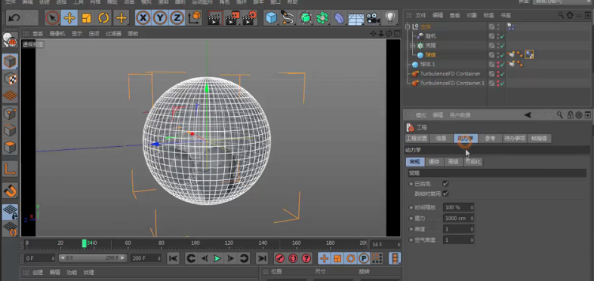Open Render Settings clapperboard with gear
This screenshot has width=594, height=281.
[250, 18]
